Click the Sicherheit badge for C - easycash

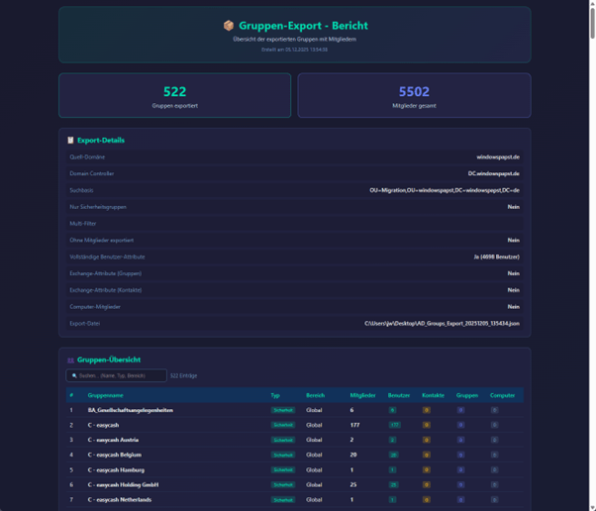click(x=283, y=425)
